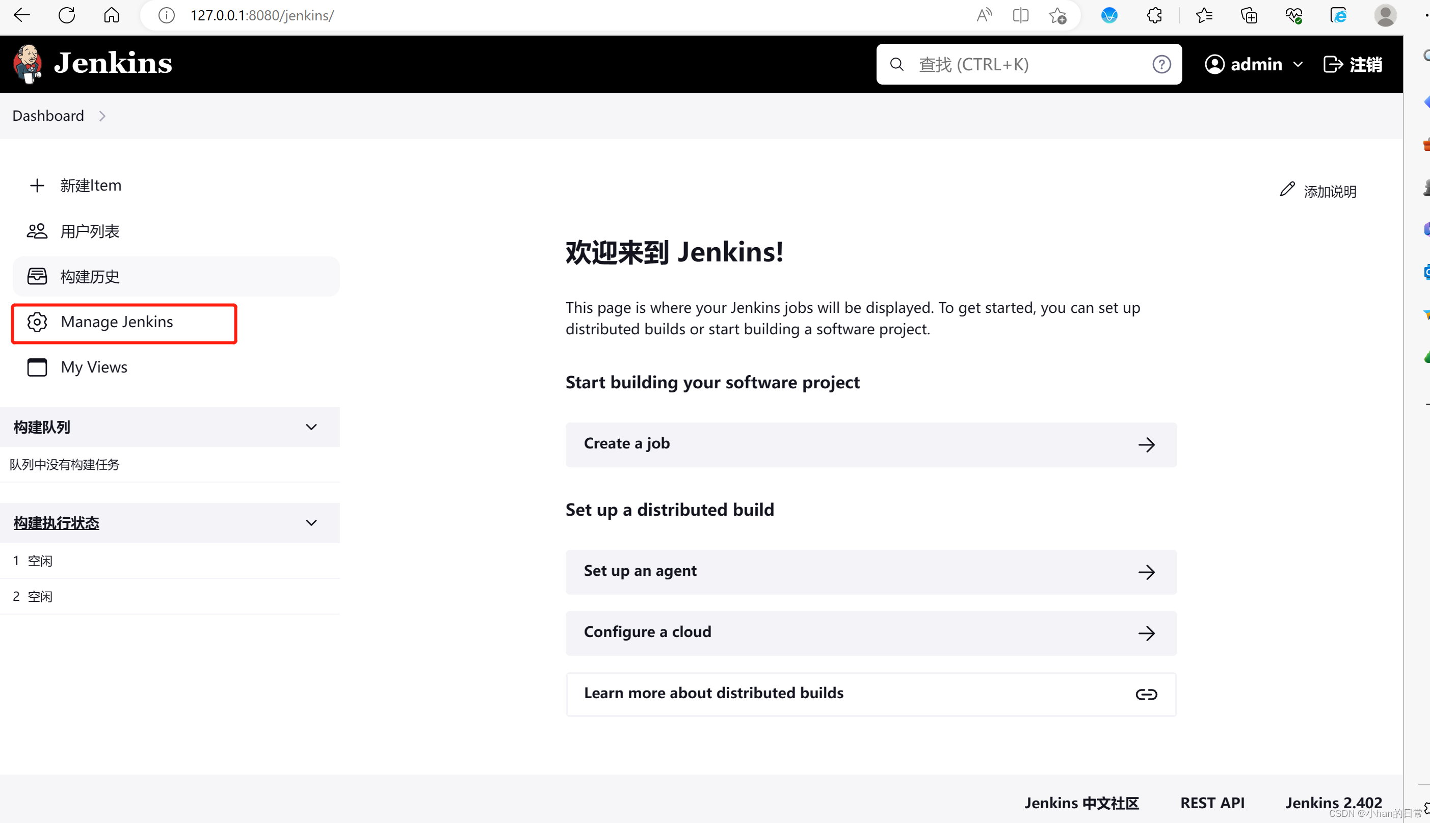Click the Jenkins title text in header
The image size is (1430, 823).
(113, 63)
